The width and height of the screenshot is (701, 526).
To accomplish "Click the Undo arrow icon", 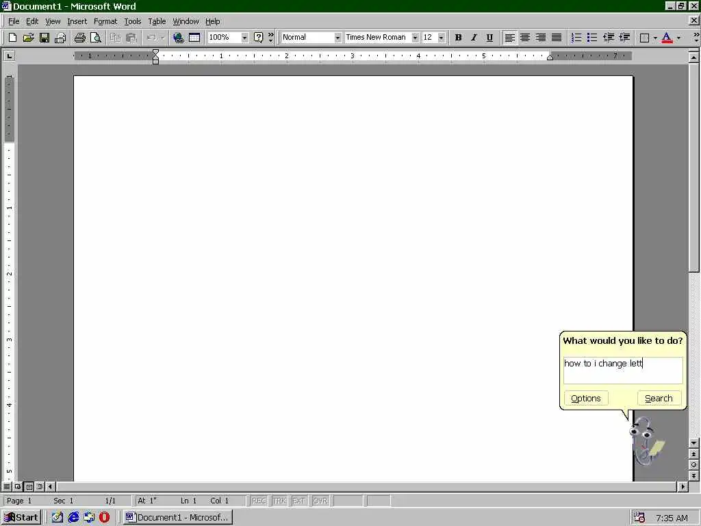I will pos(151,38).
